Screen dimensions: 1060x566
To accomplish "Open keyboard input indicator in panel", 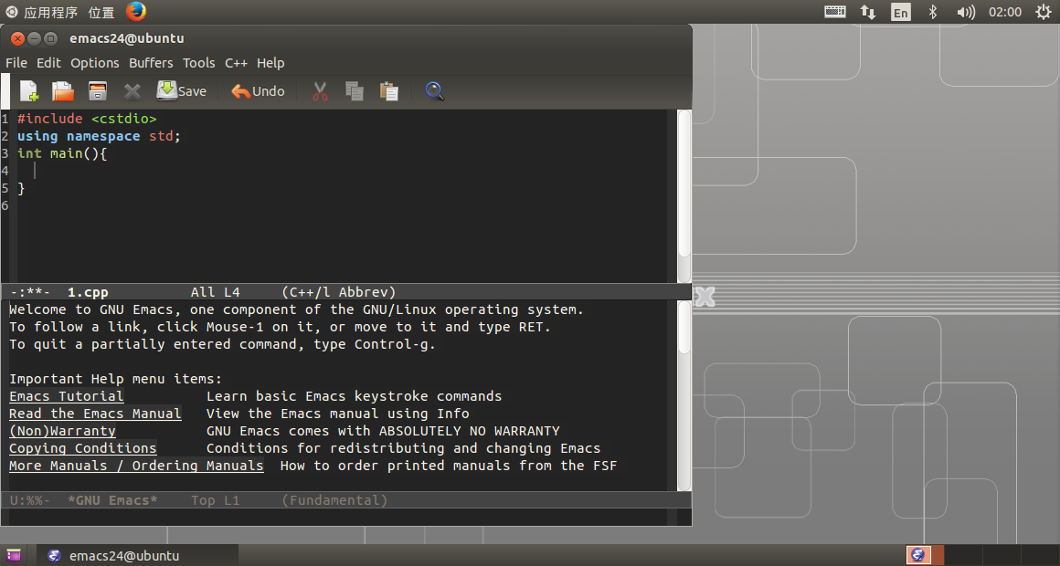I will point(835,12).
